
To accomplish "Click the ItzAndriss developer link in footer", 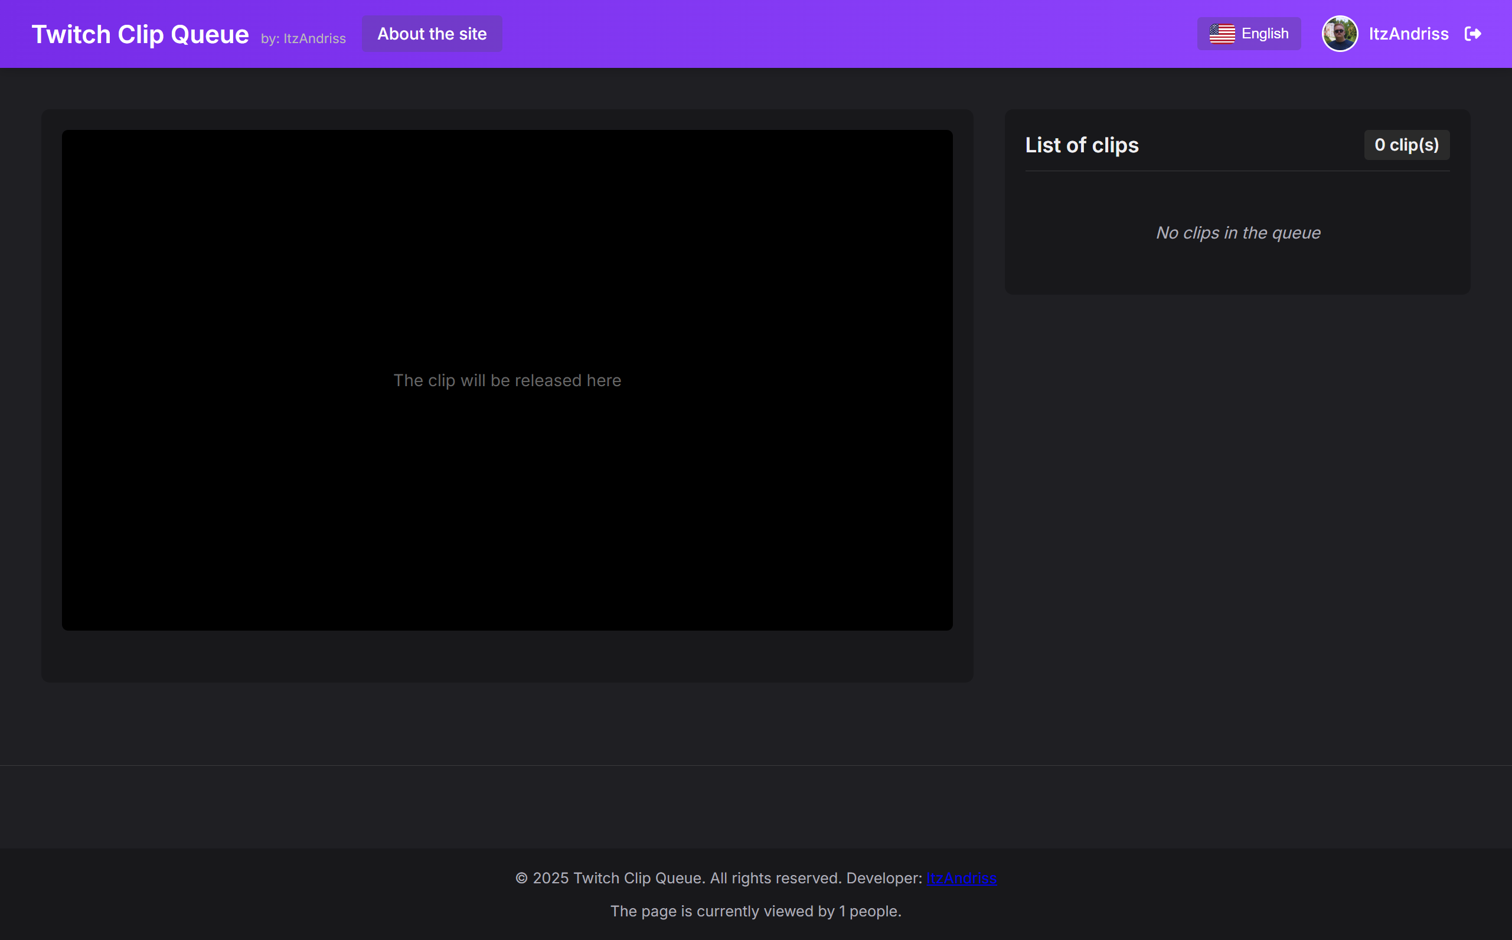I will point(961,878).
